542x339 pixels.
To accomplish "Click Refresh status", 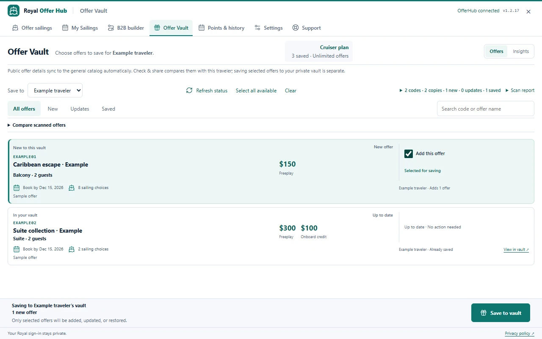I will click(x=207, y=90).
